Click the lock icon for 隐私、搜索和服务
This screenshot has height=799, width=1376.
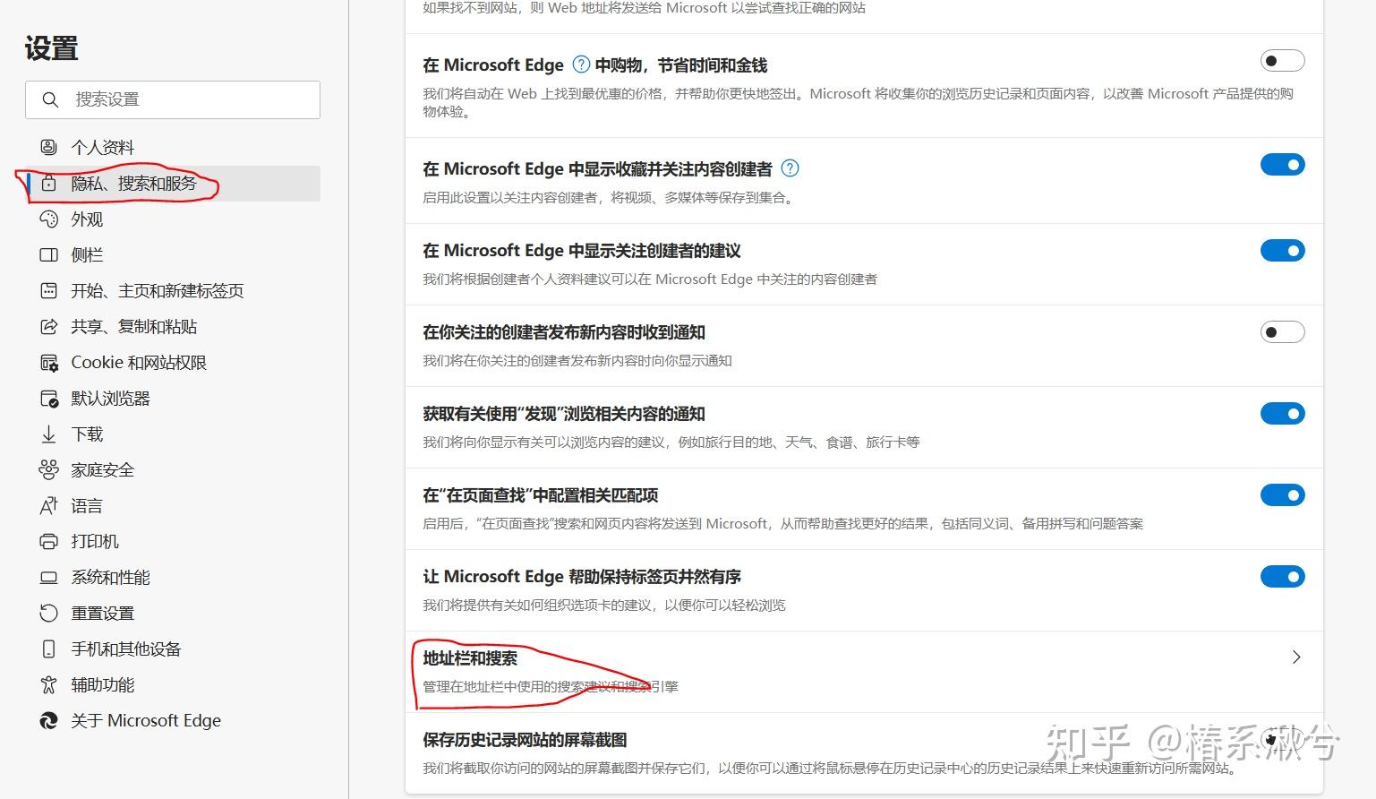48,183
